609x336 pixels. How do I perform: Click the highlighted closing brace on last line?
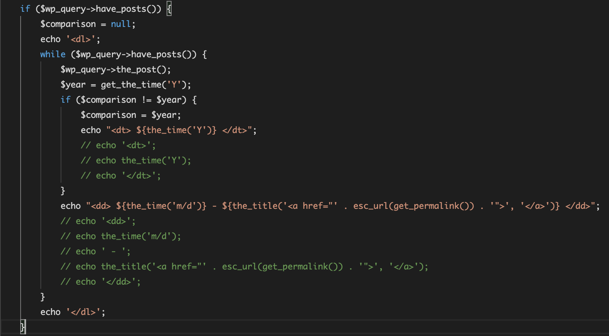23,327
